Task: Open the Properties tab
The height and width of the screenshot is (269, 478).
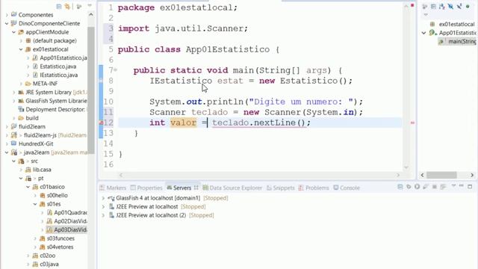Action: pyautogui.click(x=146, y=188)
